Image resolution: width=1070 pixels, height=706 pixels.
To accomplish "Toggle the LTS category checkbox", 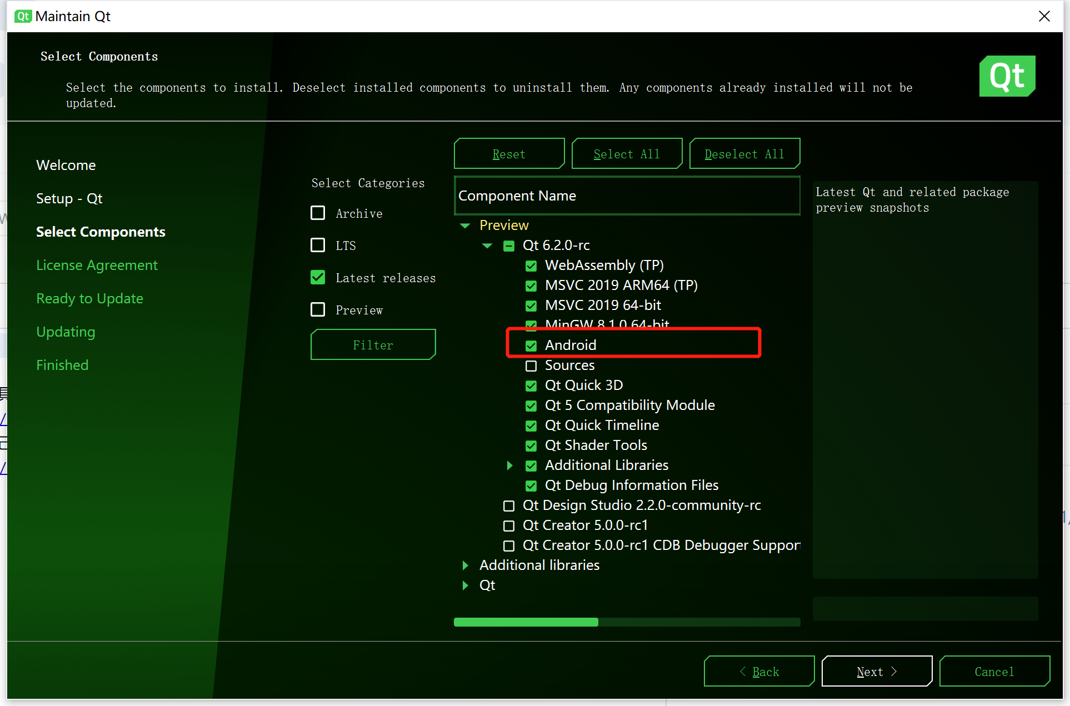I will [318, 246].
